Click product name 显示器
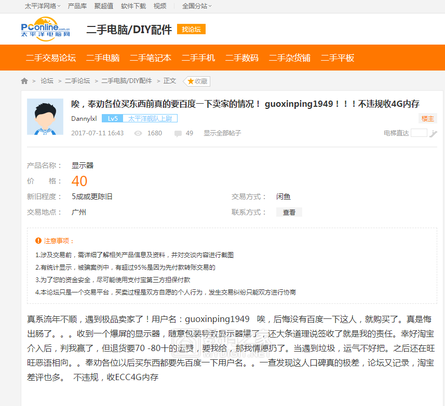The height and width of the screenshot is (406, 445). (x=83, y=165)
